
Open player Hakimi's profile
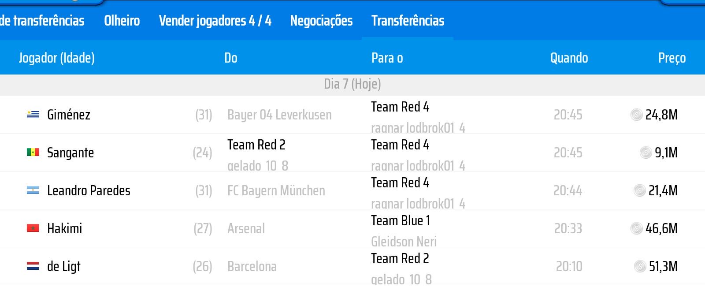pos(64,228)
